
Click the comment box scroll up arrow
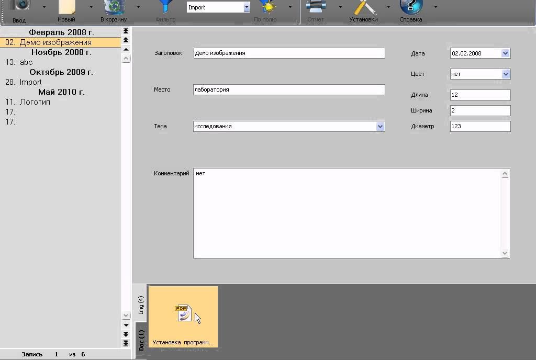(x=505, y=174)
